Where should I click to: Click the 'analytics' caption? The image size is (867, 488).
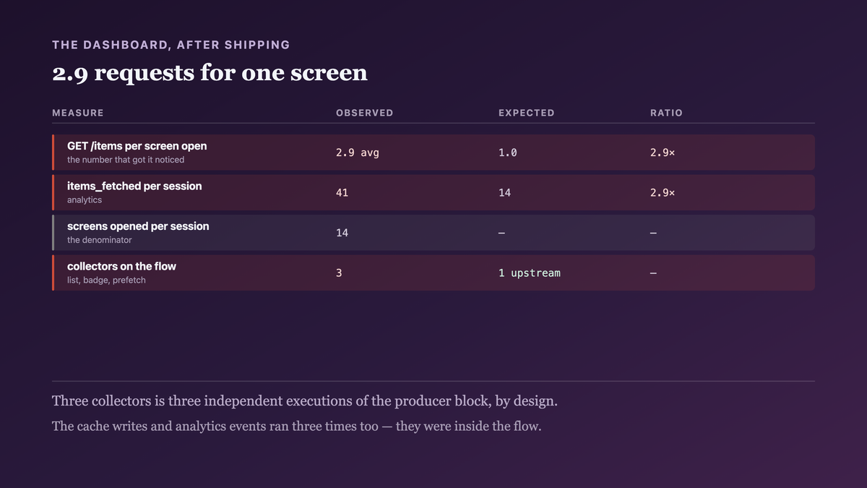[85, 200]
